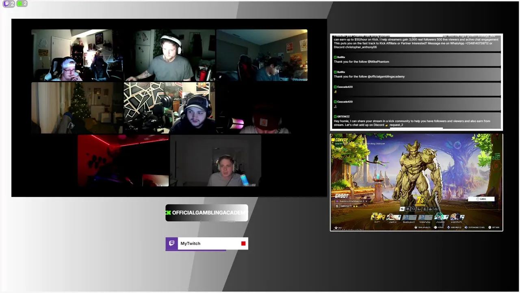The image size is (520, 293).
Task: Click the green Kick badge beside GRTEWZZ
Action: click(x=335, y=116)
